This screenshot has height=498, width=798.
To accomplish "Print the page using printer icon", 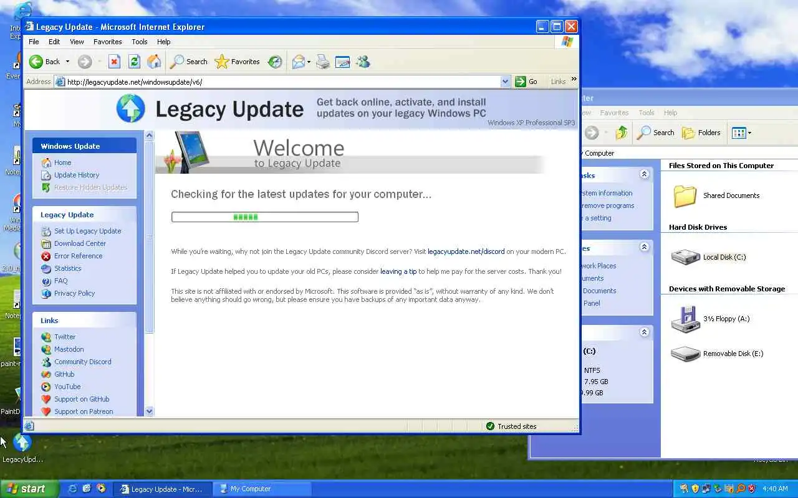I will [x=323, y=62].
